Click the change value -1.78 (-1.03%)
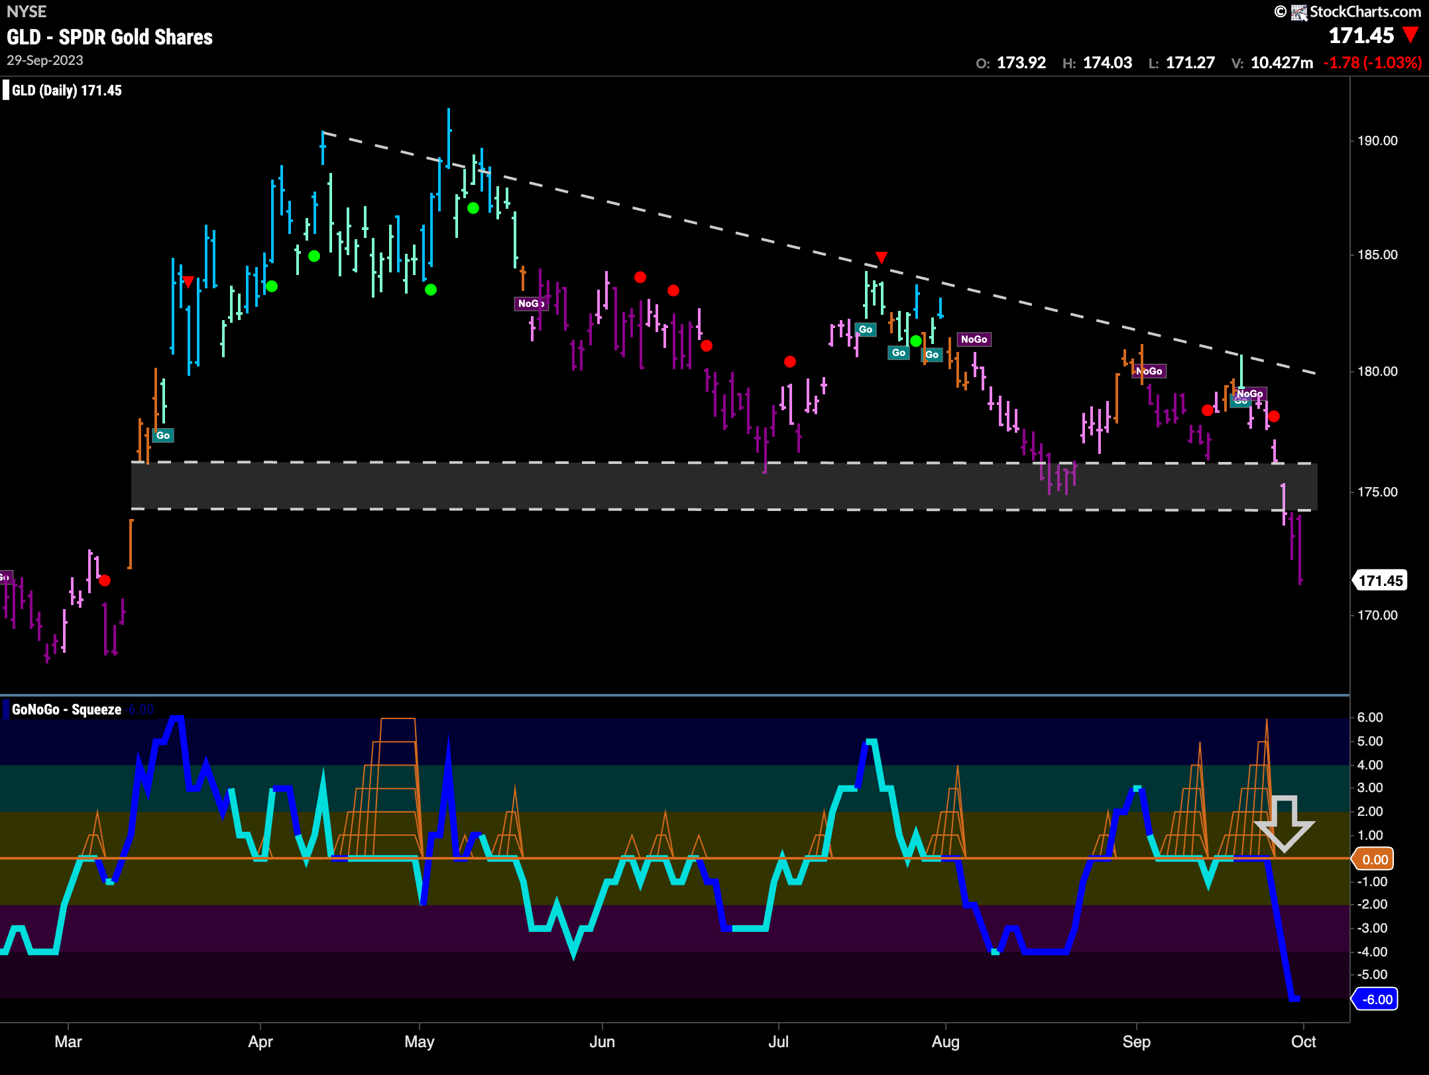Image resolution: width=1429 pixels, height=1075 pixels. tap(1372, 63)
